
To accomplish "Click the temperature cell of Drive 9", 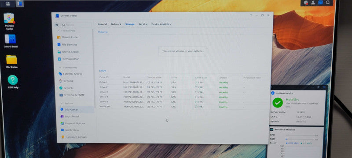I will coord(155,102).
